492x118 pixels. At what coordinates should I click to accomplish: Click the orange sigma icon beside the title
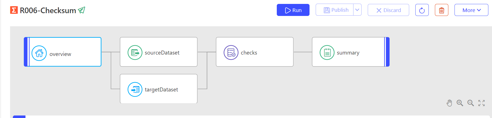click(14, 10)
